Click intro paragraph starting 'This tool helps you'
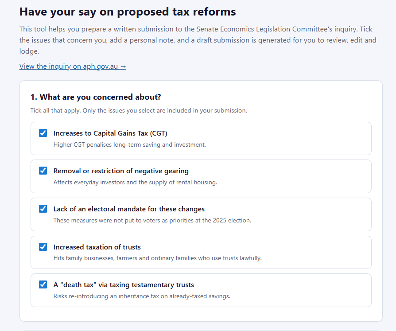The height and width of the screenshot is (331, 396). (198, 40)
